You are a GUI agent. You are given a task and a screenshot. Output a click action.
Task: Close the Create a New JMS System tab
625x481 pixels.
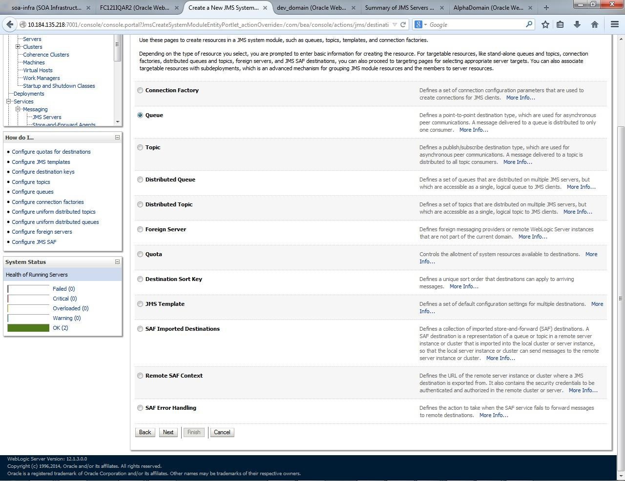[265, 8]
